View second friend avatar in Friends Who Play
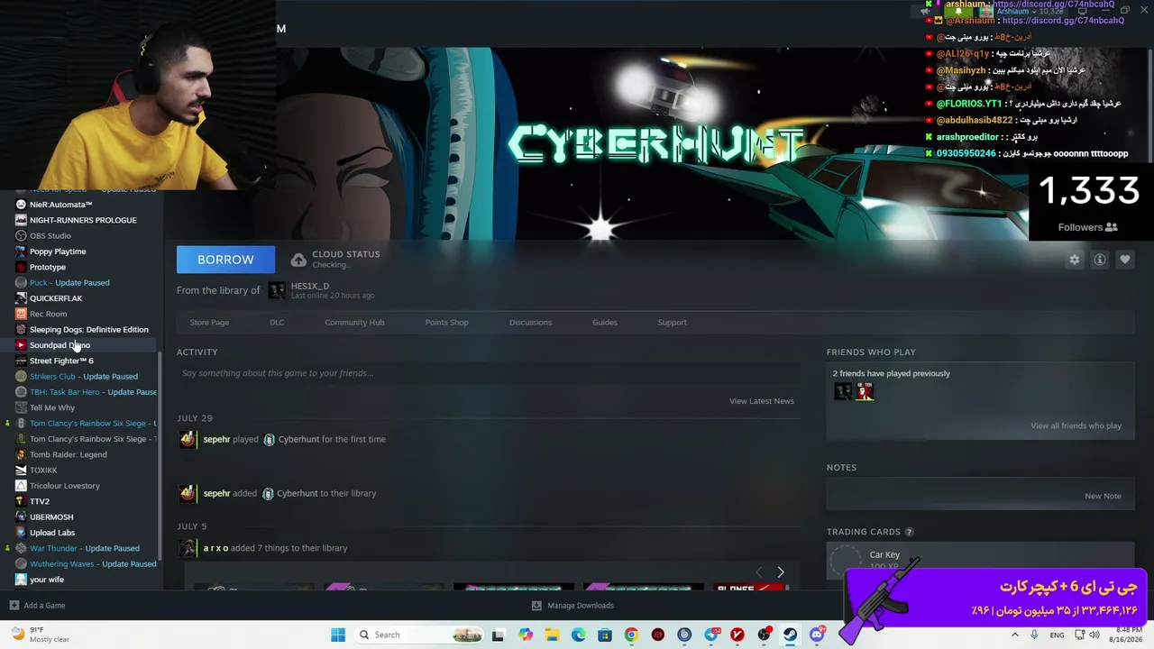Screen dimensions: 1154x649 coord(865,391)
